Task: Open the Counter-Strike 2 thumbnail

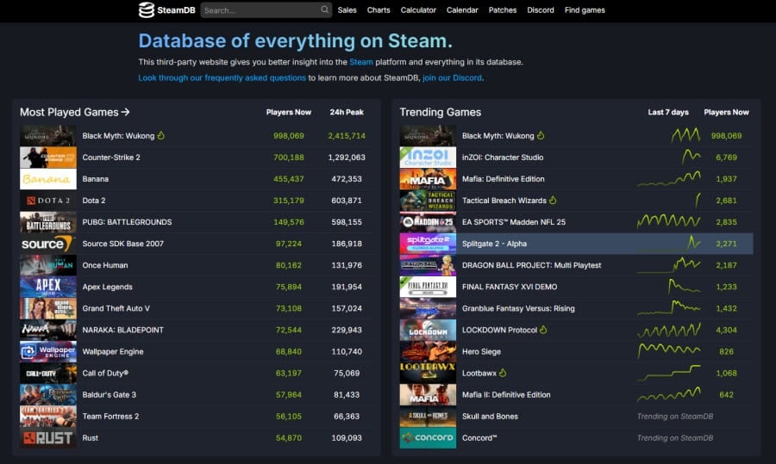Action: click(x=48, y=158)
